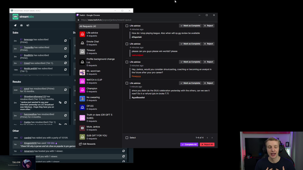Open the Kingpin0690 username link
The width and height of the screenshot is (303, 170).
(30, 143)
